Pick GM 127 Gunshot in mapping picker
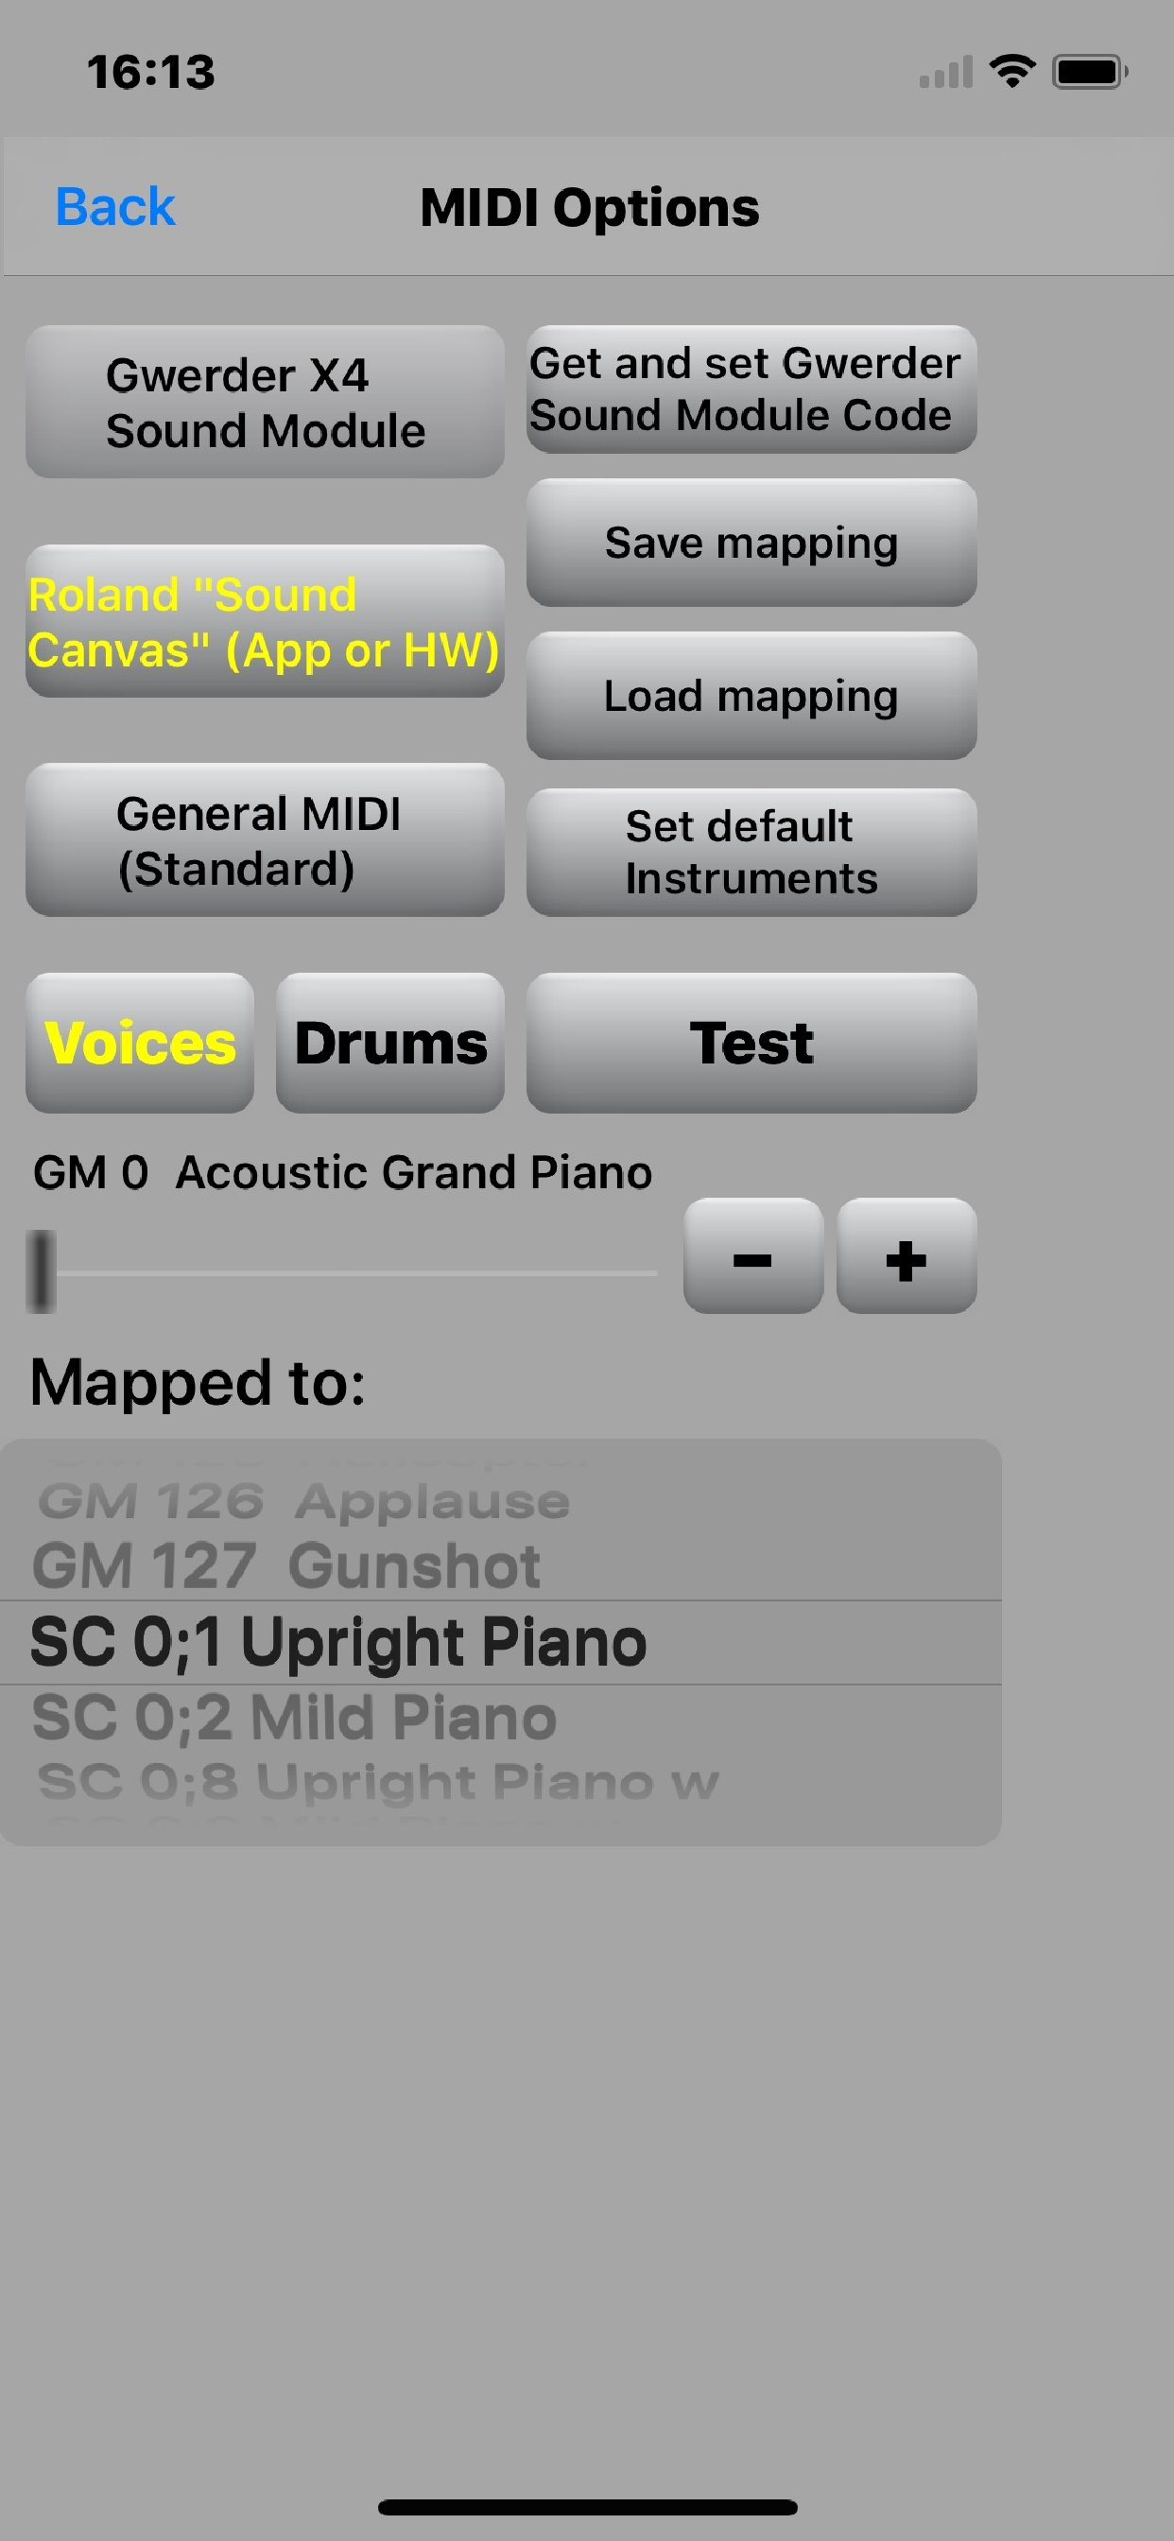 pyautogui.click(x=286, y=1565)
